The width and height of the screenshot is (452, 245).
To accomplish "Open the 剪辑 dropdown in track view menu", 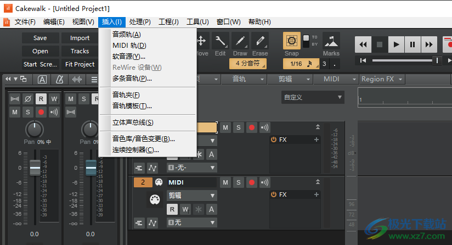I will (290, 79).
